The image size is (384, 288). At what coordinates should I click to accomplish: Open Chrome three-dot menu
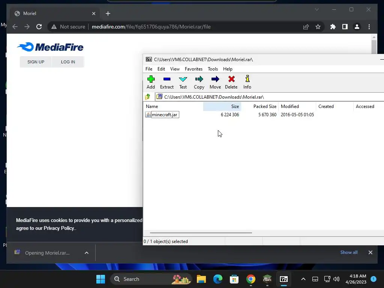[369, 27]
